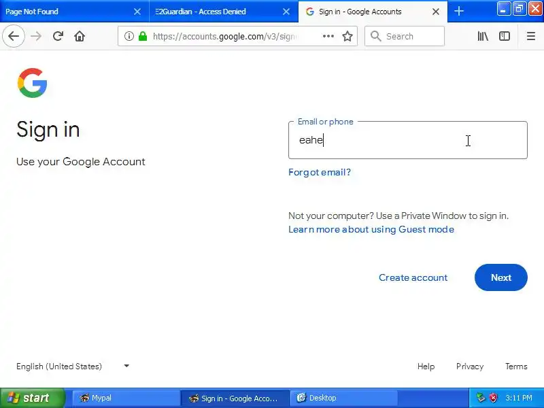
Task: Select Sign in - Google Acco... taskbar button
Action: pos(235,398)
